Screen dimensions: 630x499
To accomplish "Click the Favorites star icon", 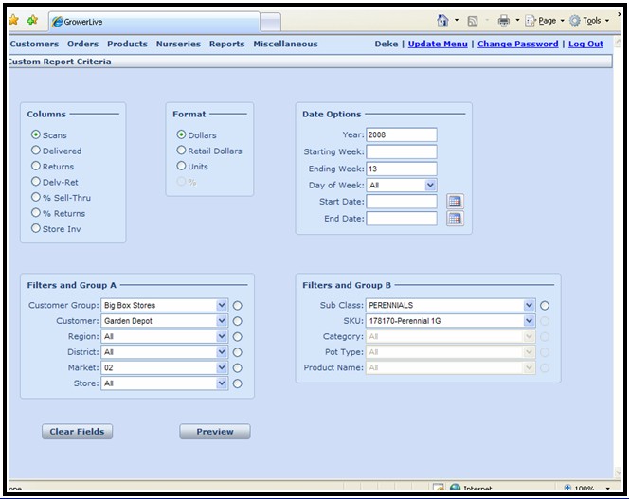I will [x=13, y=20].
